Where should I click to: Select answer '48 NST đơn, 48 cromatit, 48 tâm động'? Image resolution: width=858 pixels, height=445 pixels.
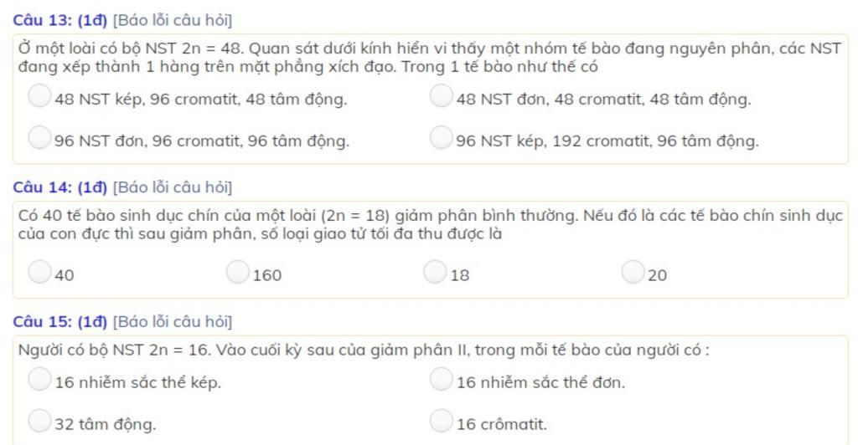pyautogui.click(x=441, y=95)
